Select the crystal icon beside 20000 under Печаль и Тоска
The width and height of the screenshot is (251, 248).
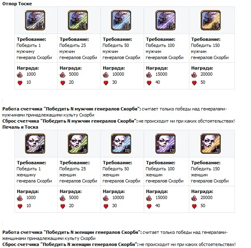[x=195, y=198]
